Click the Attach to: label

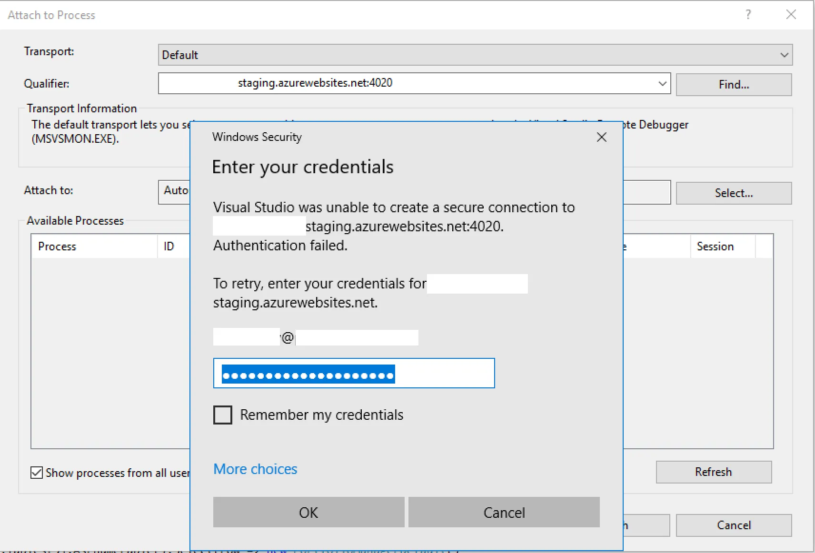pos(49,190)
